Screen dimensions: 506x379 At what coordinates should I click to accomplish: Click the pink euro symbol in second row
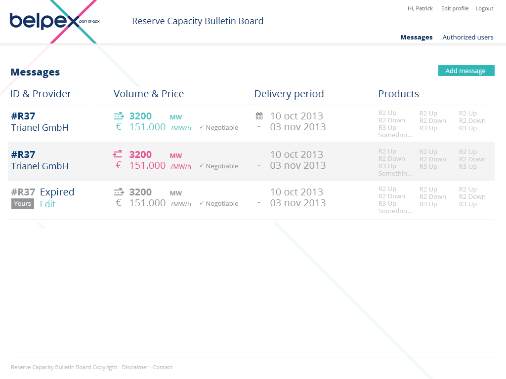click(119, 165)
